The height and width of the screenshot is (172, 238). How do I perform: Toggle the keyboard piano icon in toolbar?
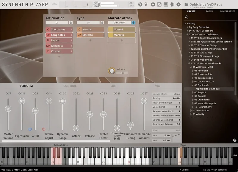pyautogui.click(x=166, y=4)
